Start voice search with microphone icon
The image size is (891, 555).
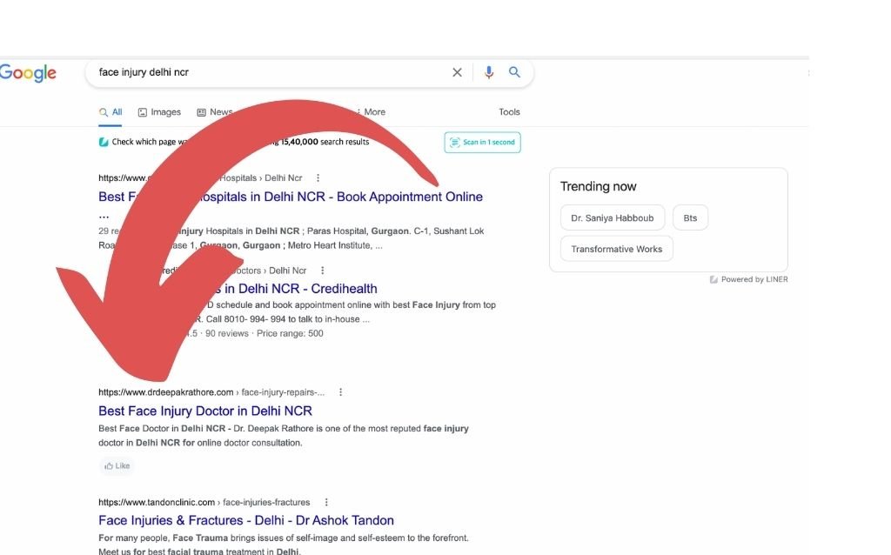488,72
